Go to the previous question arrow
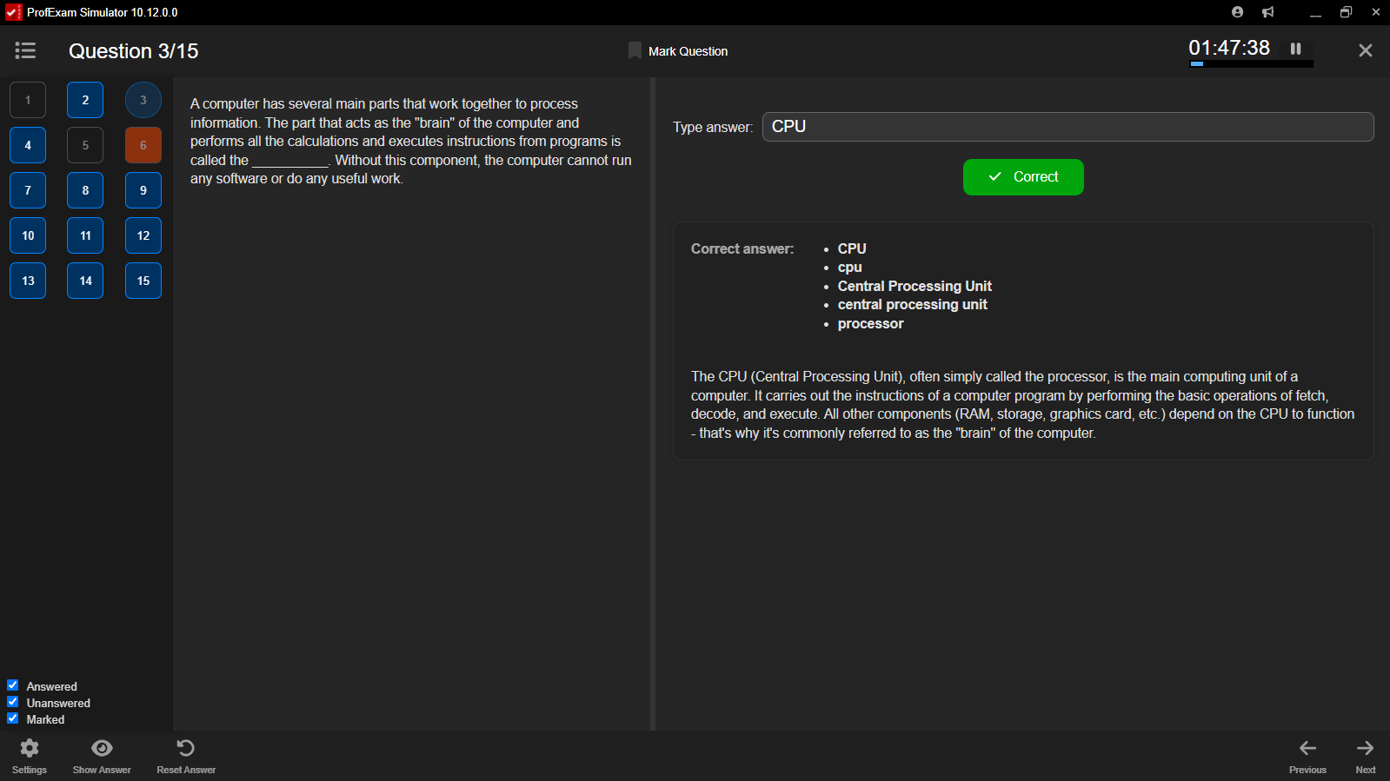Screen dimensions: 1390x781 click(x=1307, y=749)
